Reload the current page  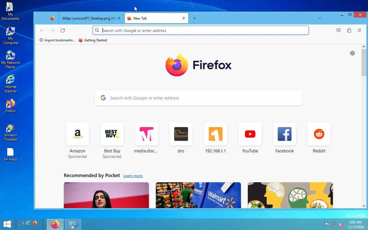point(63,30)
